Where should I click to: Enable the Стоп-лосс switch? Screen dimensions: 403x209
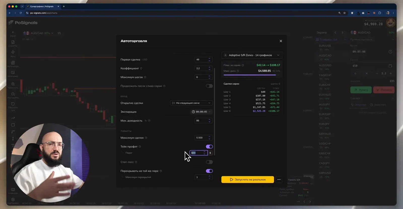[209, 162]
